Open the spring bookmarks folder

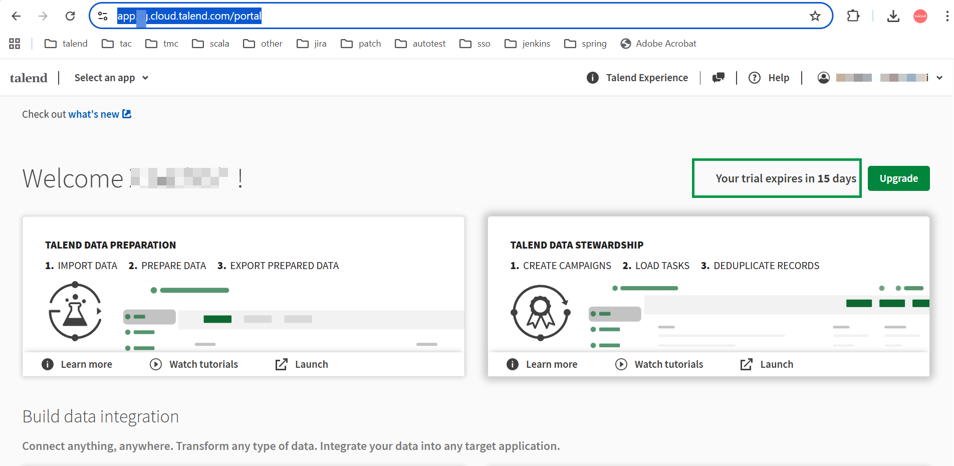pos(585,44)
